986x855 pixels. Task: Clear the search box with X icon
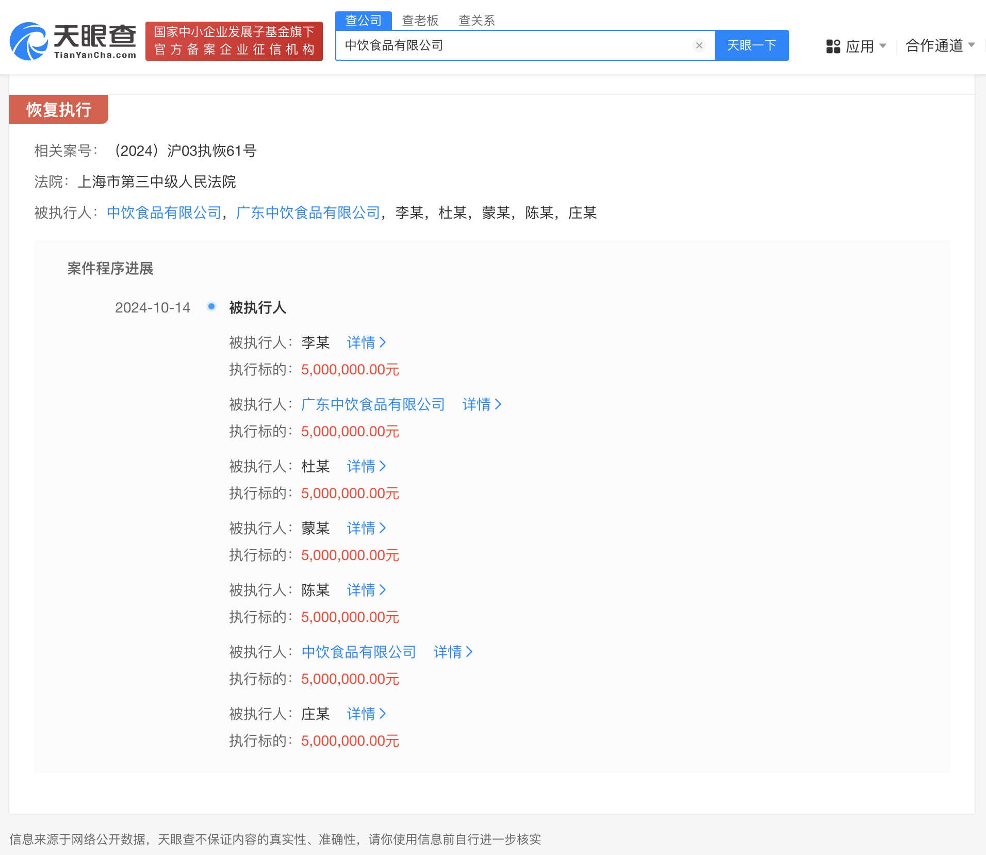click(699, 45)
